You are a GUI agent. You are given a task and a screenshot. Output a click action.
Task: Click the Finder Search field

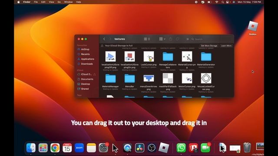[212, 39]
